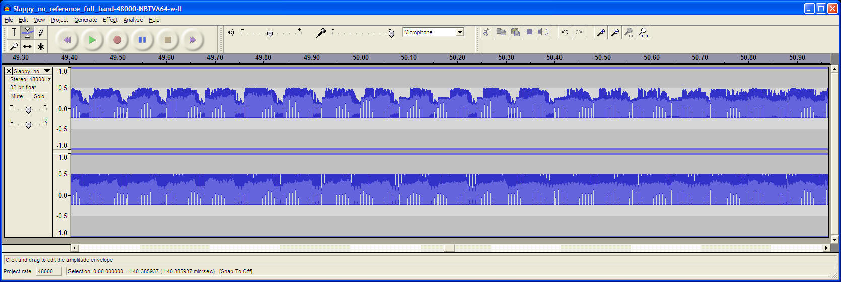Toggle the Pause button

pyautogui.click(x=143, y=40)
